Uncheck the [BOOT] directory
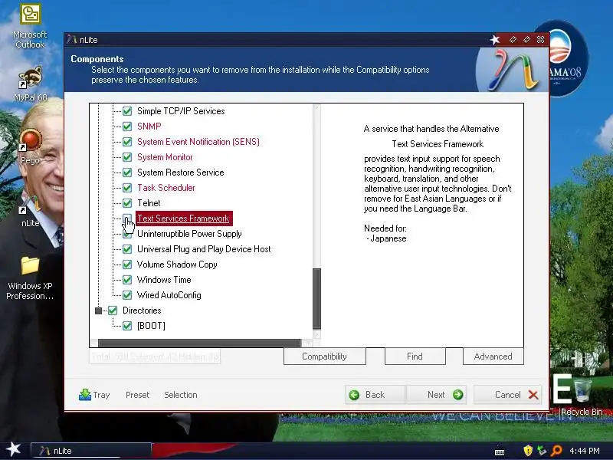This screenshot has height=460, width=613. (127, 326)
